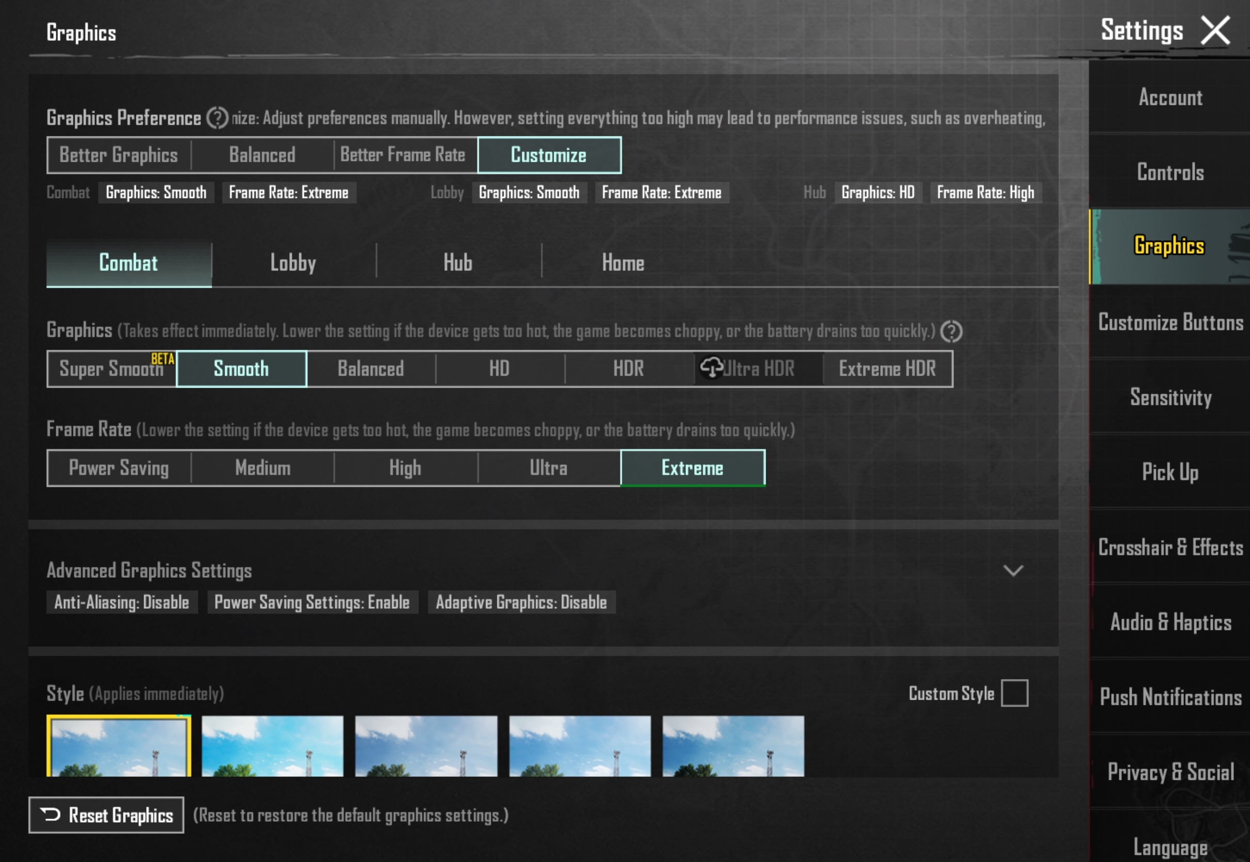Pick the second style thumbnail
The image size is (1250, 862).
[x=273, y=746]
